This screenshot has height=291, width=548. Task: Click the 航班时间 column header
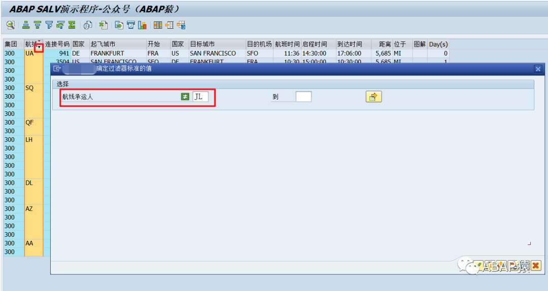click(x=287, y=44)
